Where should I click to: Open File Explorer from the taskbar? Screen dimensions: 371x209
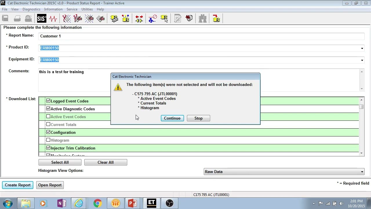click(x=26, y=203)
